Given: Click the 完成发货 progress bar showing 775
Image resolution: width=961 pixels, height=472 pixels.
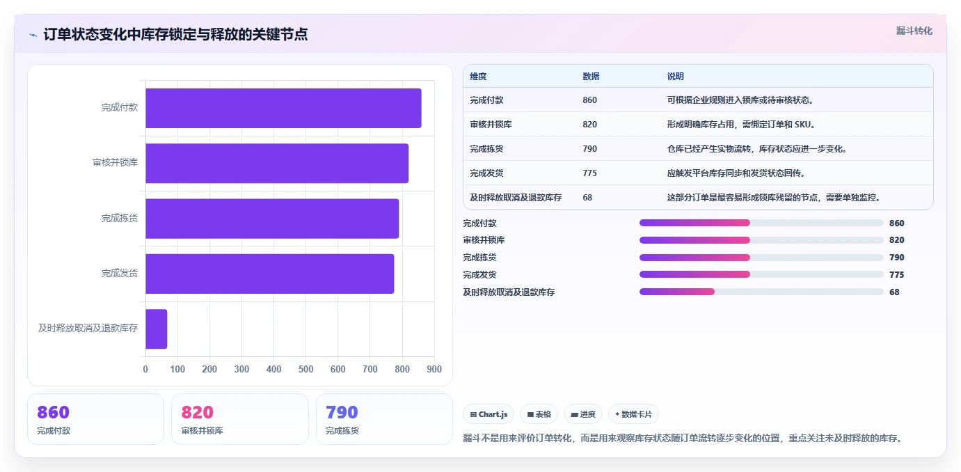Looking at the screenshot, I should 761,274.
